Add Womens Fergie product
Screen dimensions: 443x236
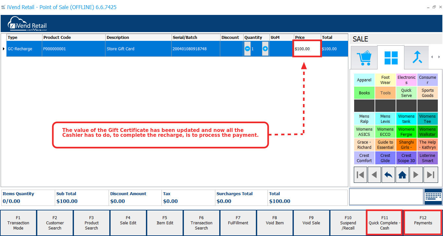(406, 132)
